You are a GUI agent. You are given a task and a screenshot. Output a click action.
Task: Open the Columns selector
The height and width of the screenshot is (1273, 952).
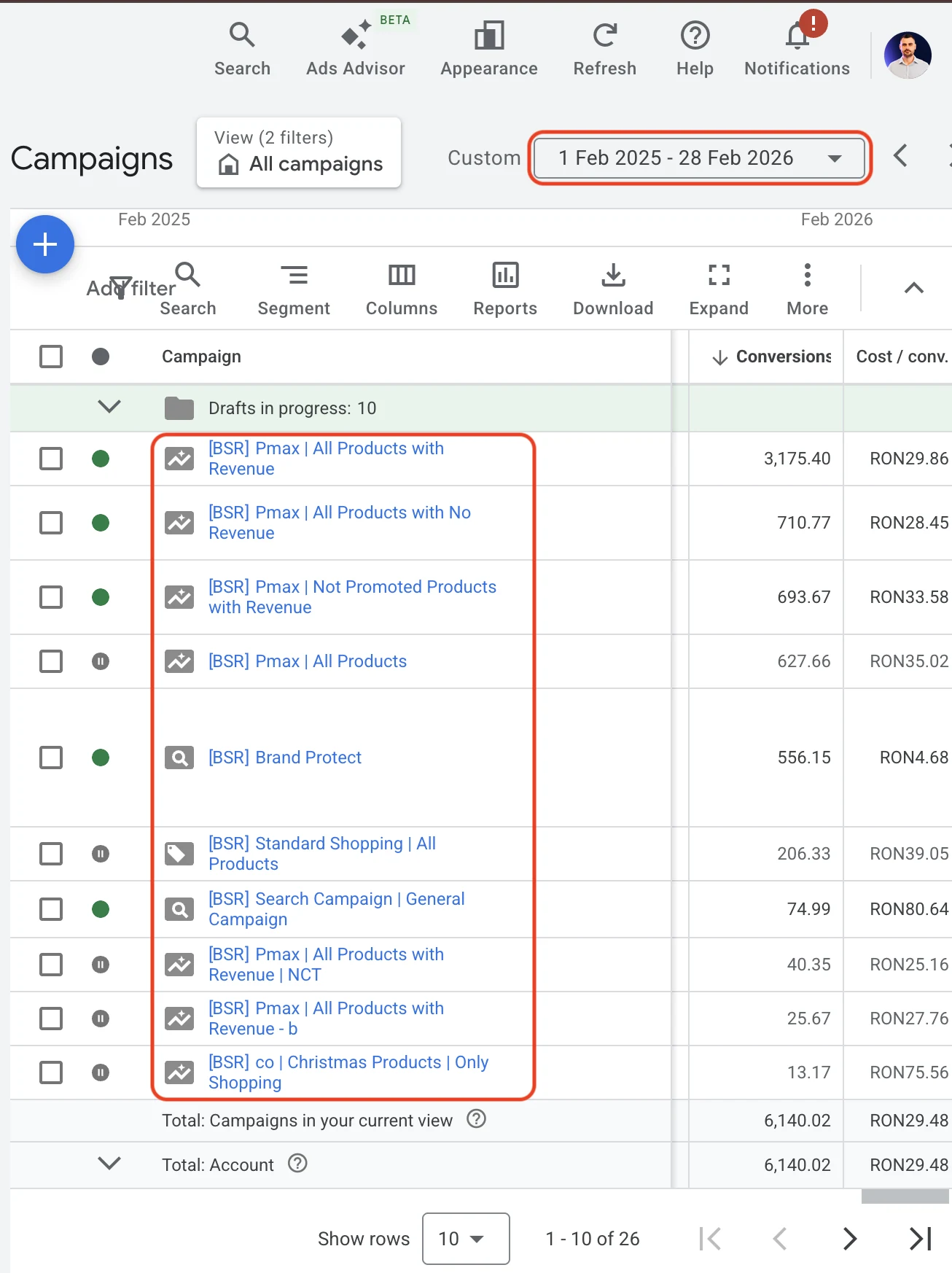tap(402, 289)
